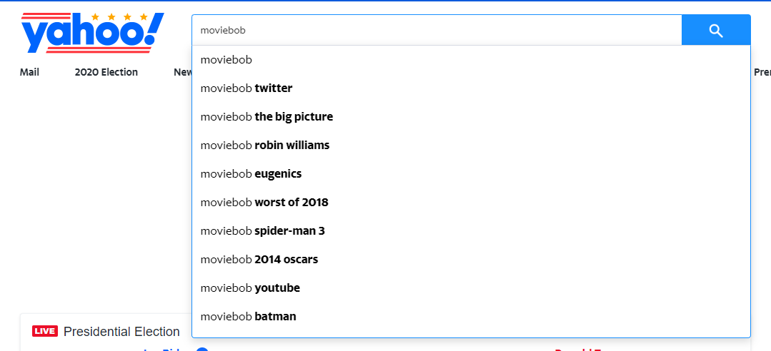
Task: Open the Mail navigation link
Action: pyautogui.click(x=29, y=72)
